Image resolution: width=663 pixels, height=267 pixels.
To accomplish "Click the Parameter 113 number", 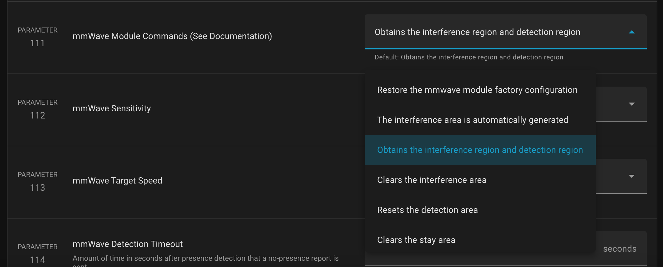I will point(38,188).
